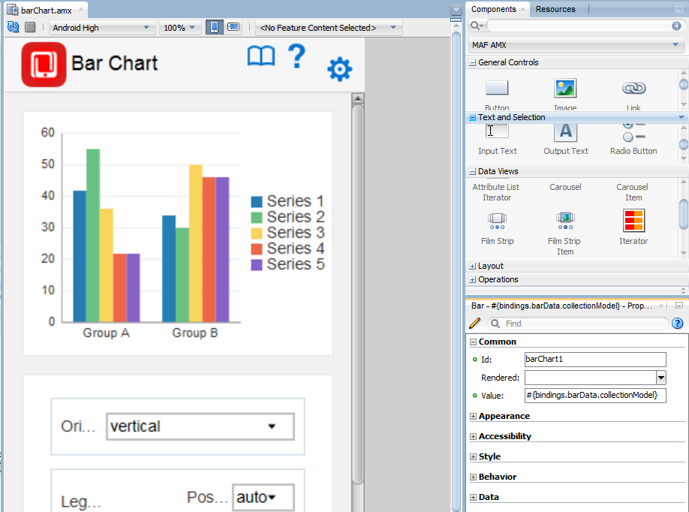
Task: Click the blue question mark icon
Action: point(296,56)
